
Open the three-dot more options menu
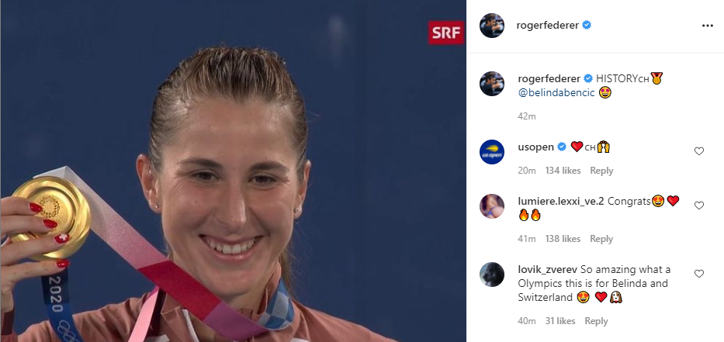coord(708,26)
